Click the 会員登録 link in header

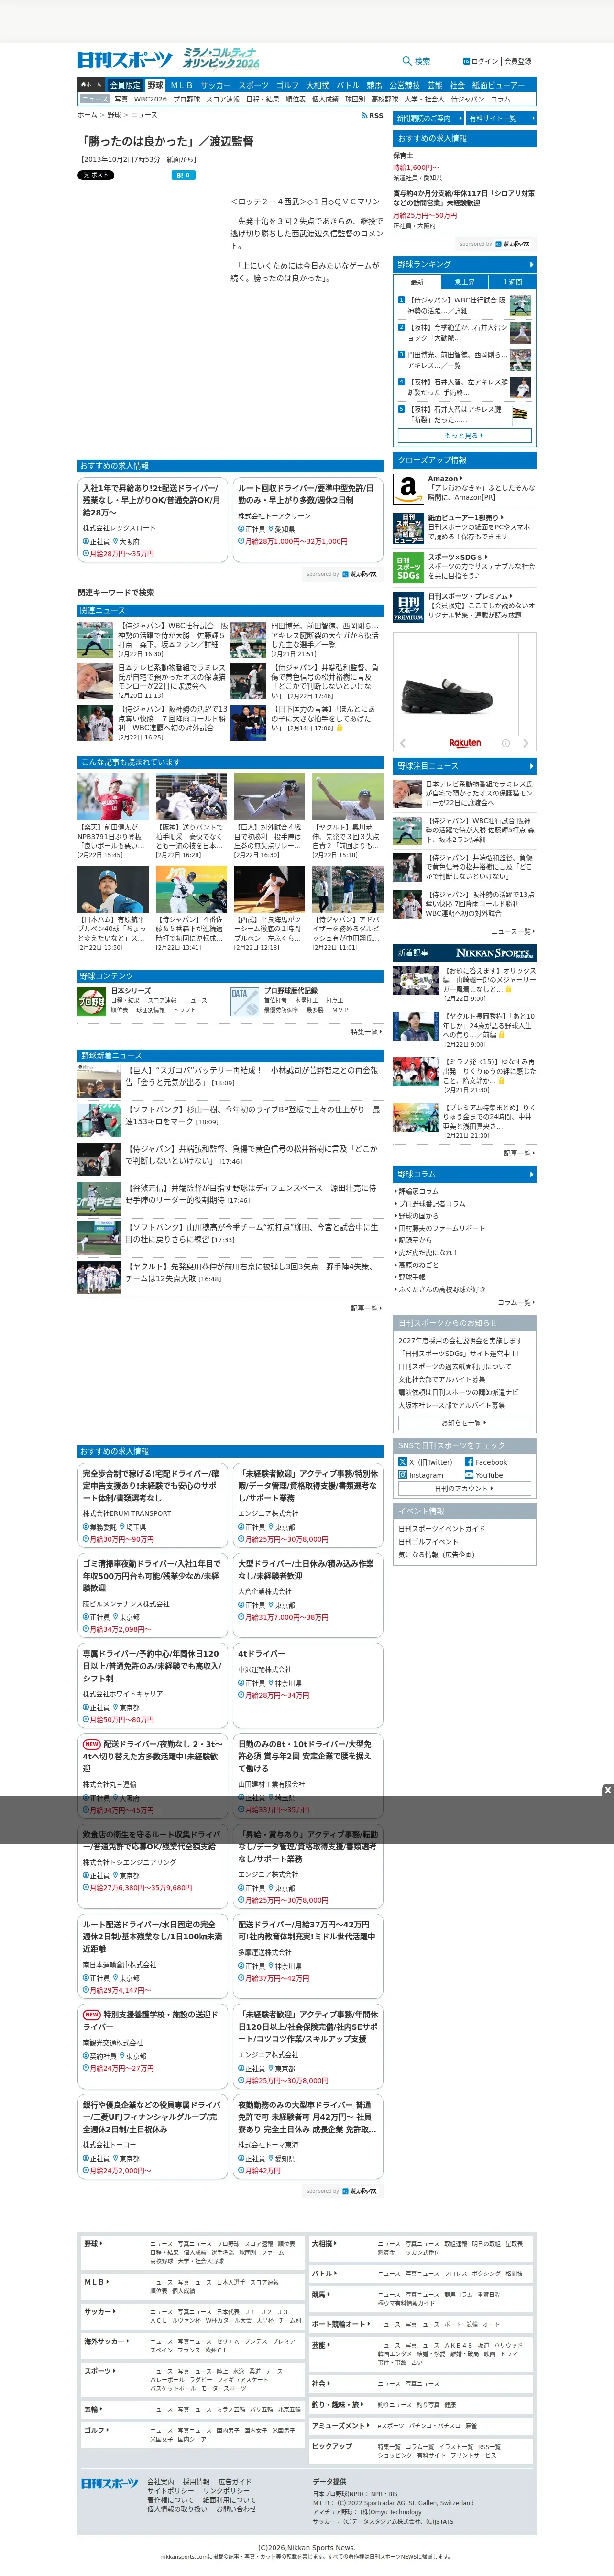[x=518, y=61]
